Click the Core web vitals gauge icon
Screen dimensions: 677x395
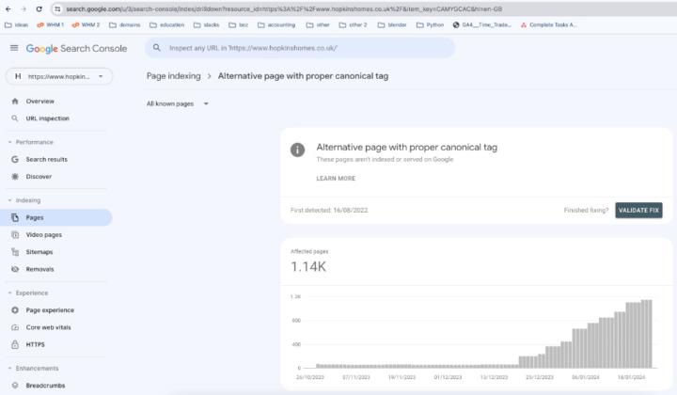(x=15, y=327)
